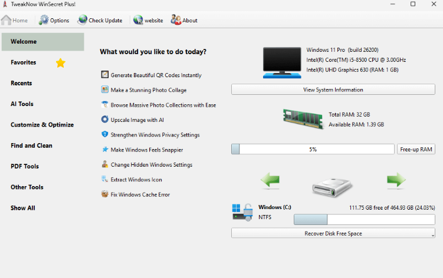This screenshot has height=278, width=443.
Task: Click the View System Information button
Action: click(333, 90)
